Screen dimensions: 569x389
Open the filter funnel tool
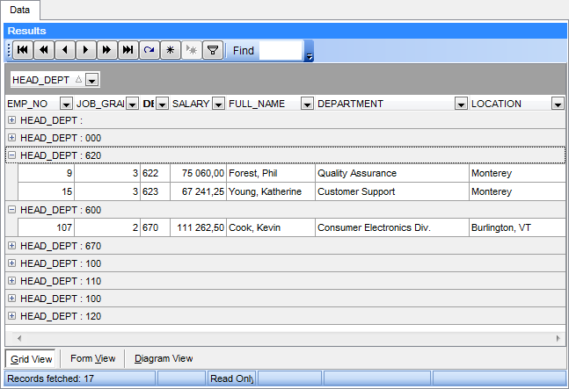(212, 51)
